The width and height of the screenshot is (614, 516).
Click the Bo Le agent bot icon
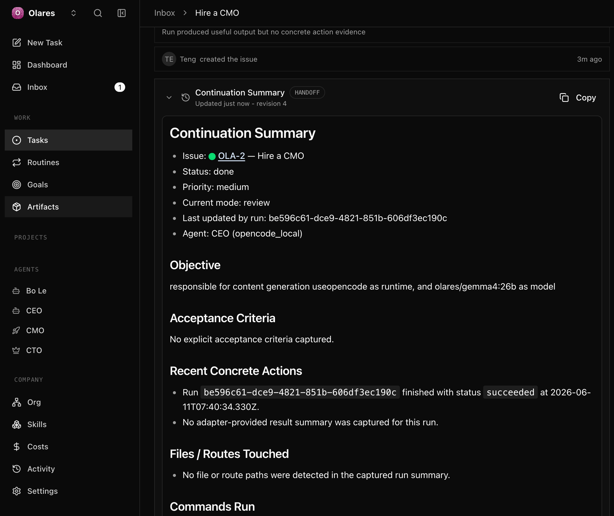pos(16,291)
